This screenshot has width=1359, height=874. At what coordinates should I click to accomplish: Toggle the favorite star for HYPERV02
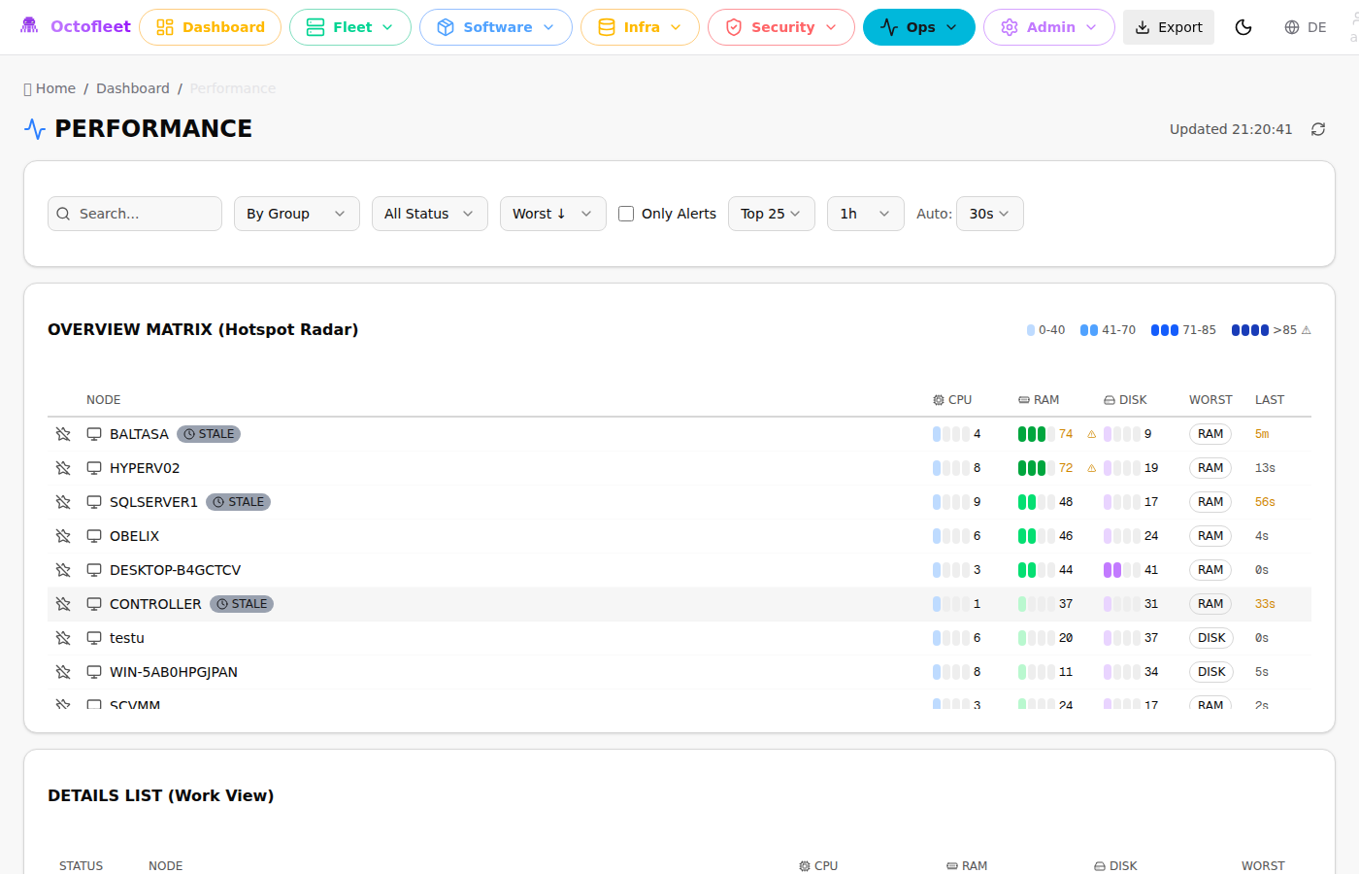[x=62, y=467]
